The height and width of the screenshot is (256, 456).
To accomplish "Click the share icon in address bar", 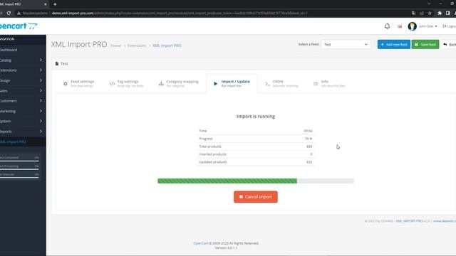I will (422, 13).
